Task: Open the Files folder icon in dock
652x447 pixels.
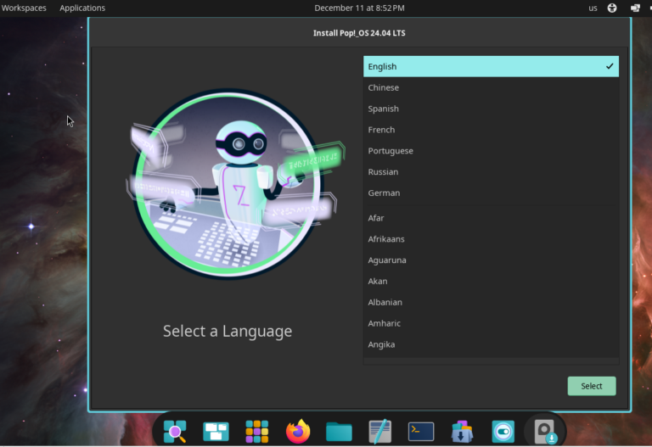Action: pyautogui.click(x=339, y=432)
